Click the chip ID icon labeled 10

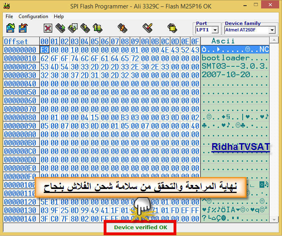[97, 28]
